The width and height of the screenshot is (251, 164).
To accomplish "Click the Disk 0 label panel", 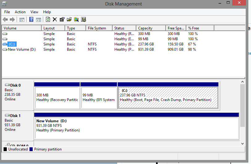I will click(18, 96).
